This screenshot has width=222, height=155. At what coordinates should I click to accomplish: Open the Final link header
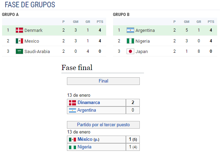point(103,81)
